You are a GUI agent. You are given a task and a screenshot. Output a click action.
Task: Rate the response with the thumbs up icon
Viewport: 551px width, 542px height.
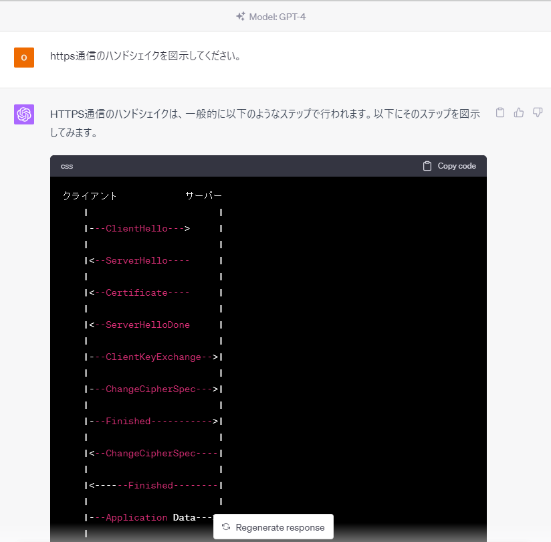pyautogui.click(x=519, y=112)
